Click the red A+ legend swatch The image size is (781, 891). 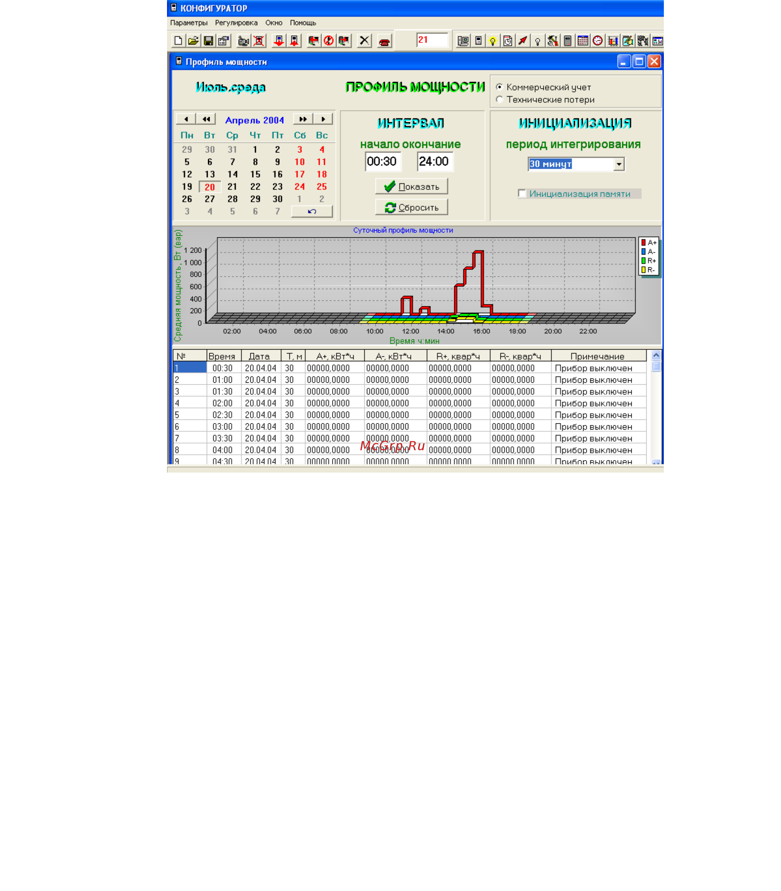[x=643, y=243]
